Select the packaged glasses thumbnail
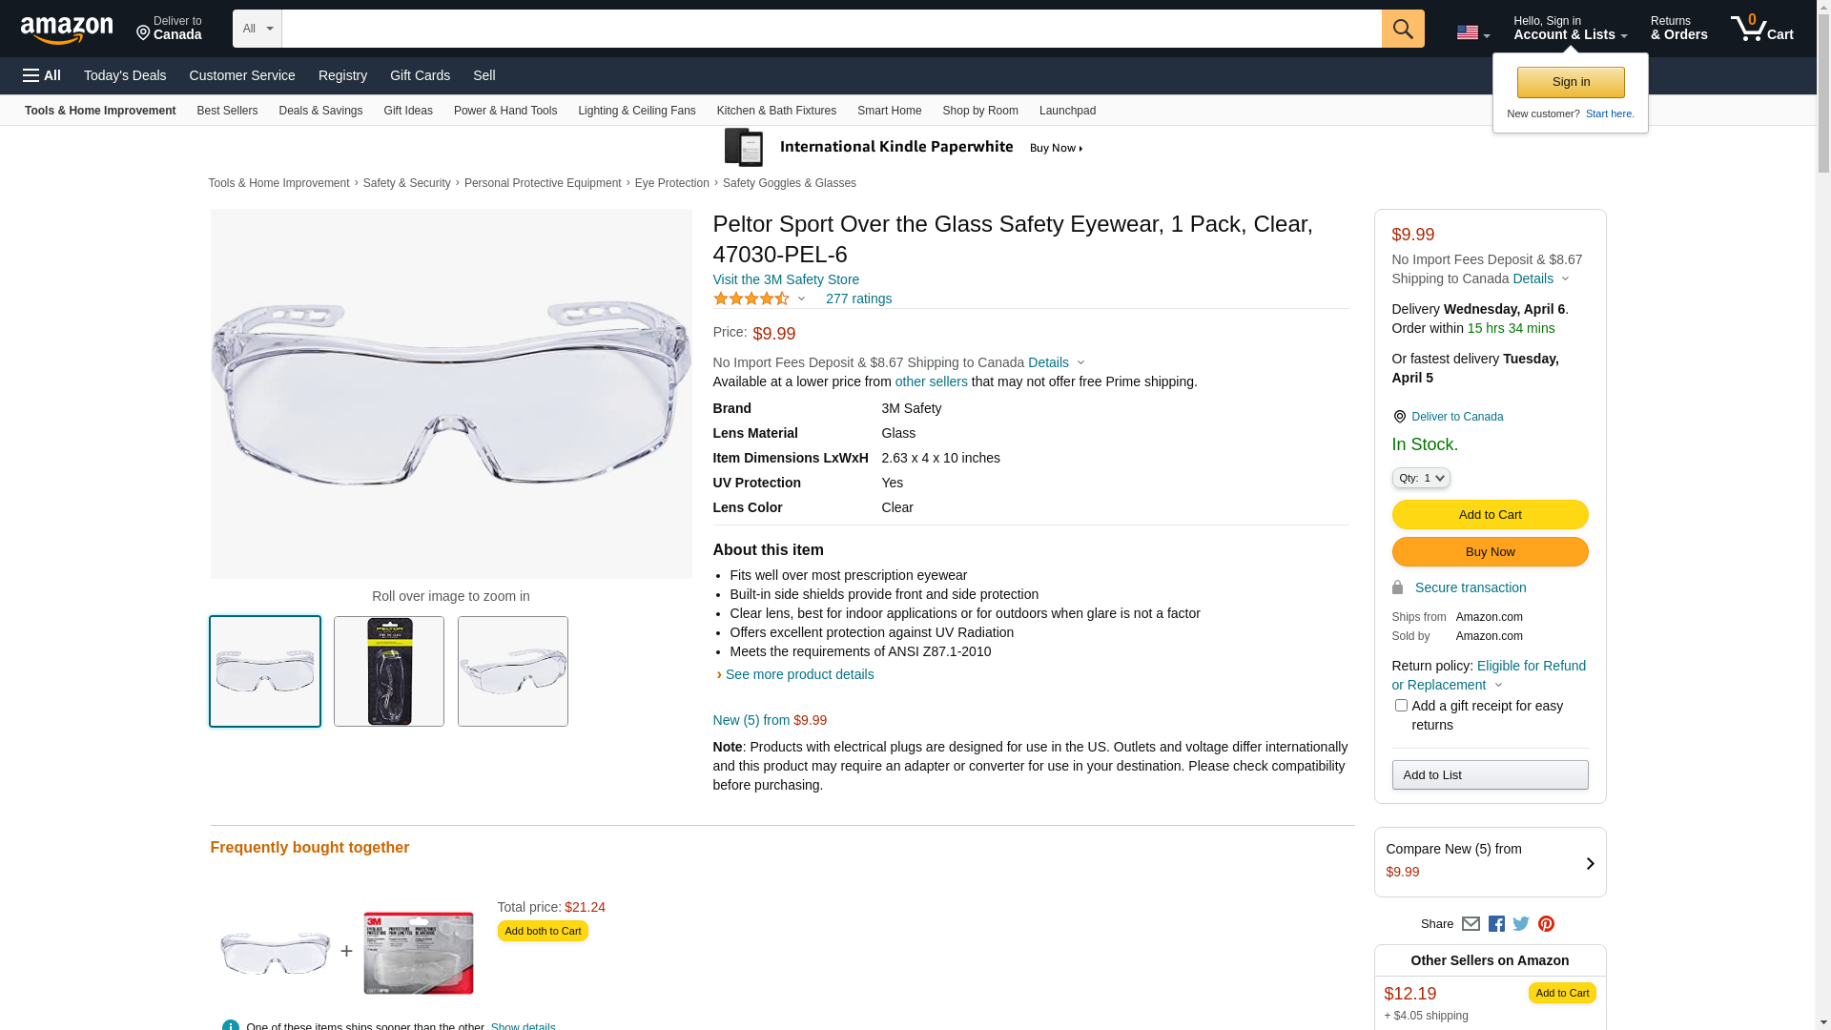 [389, 671]
